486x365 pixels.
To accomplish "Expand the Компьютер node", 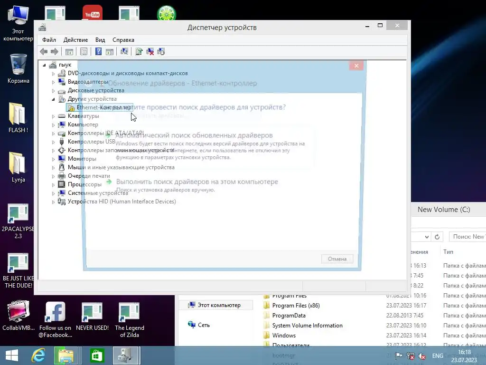I will pyautogui.click(x=53, y=125).
